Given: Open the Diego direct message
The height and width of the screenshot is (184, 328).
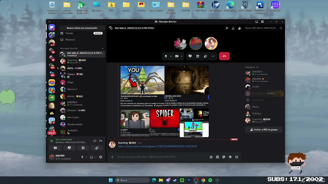Looking at the screenshot, I should (x=82, y=82).
